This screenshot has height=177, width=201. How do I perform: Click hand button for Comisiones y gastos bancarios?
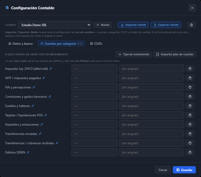point(190,96)
